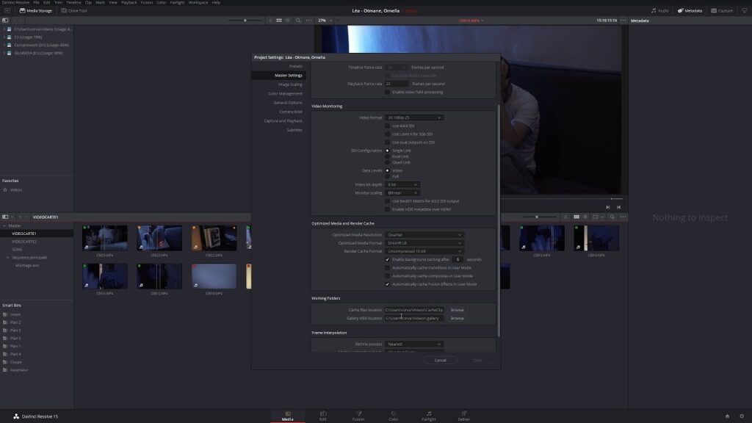The width and height of the screenshot is (752, 423).
Task: Toggle automatically cache Fusion Effects option
Action: click(x=388, y=284)
